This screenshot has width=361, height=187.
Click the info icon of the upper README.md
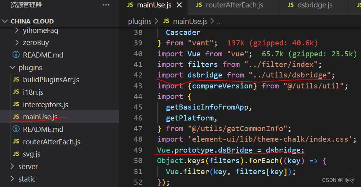pyautogui.click(x=16, y=55)
